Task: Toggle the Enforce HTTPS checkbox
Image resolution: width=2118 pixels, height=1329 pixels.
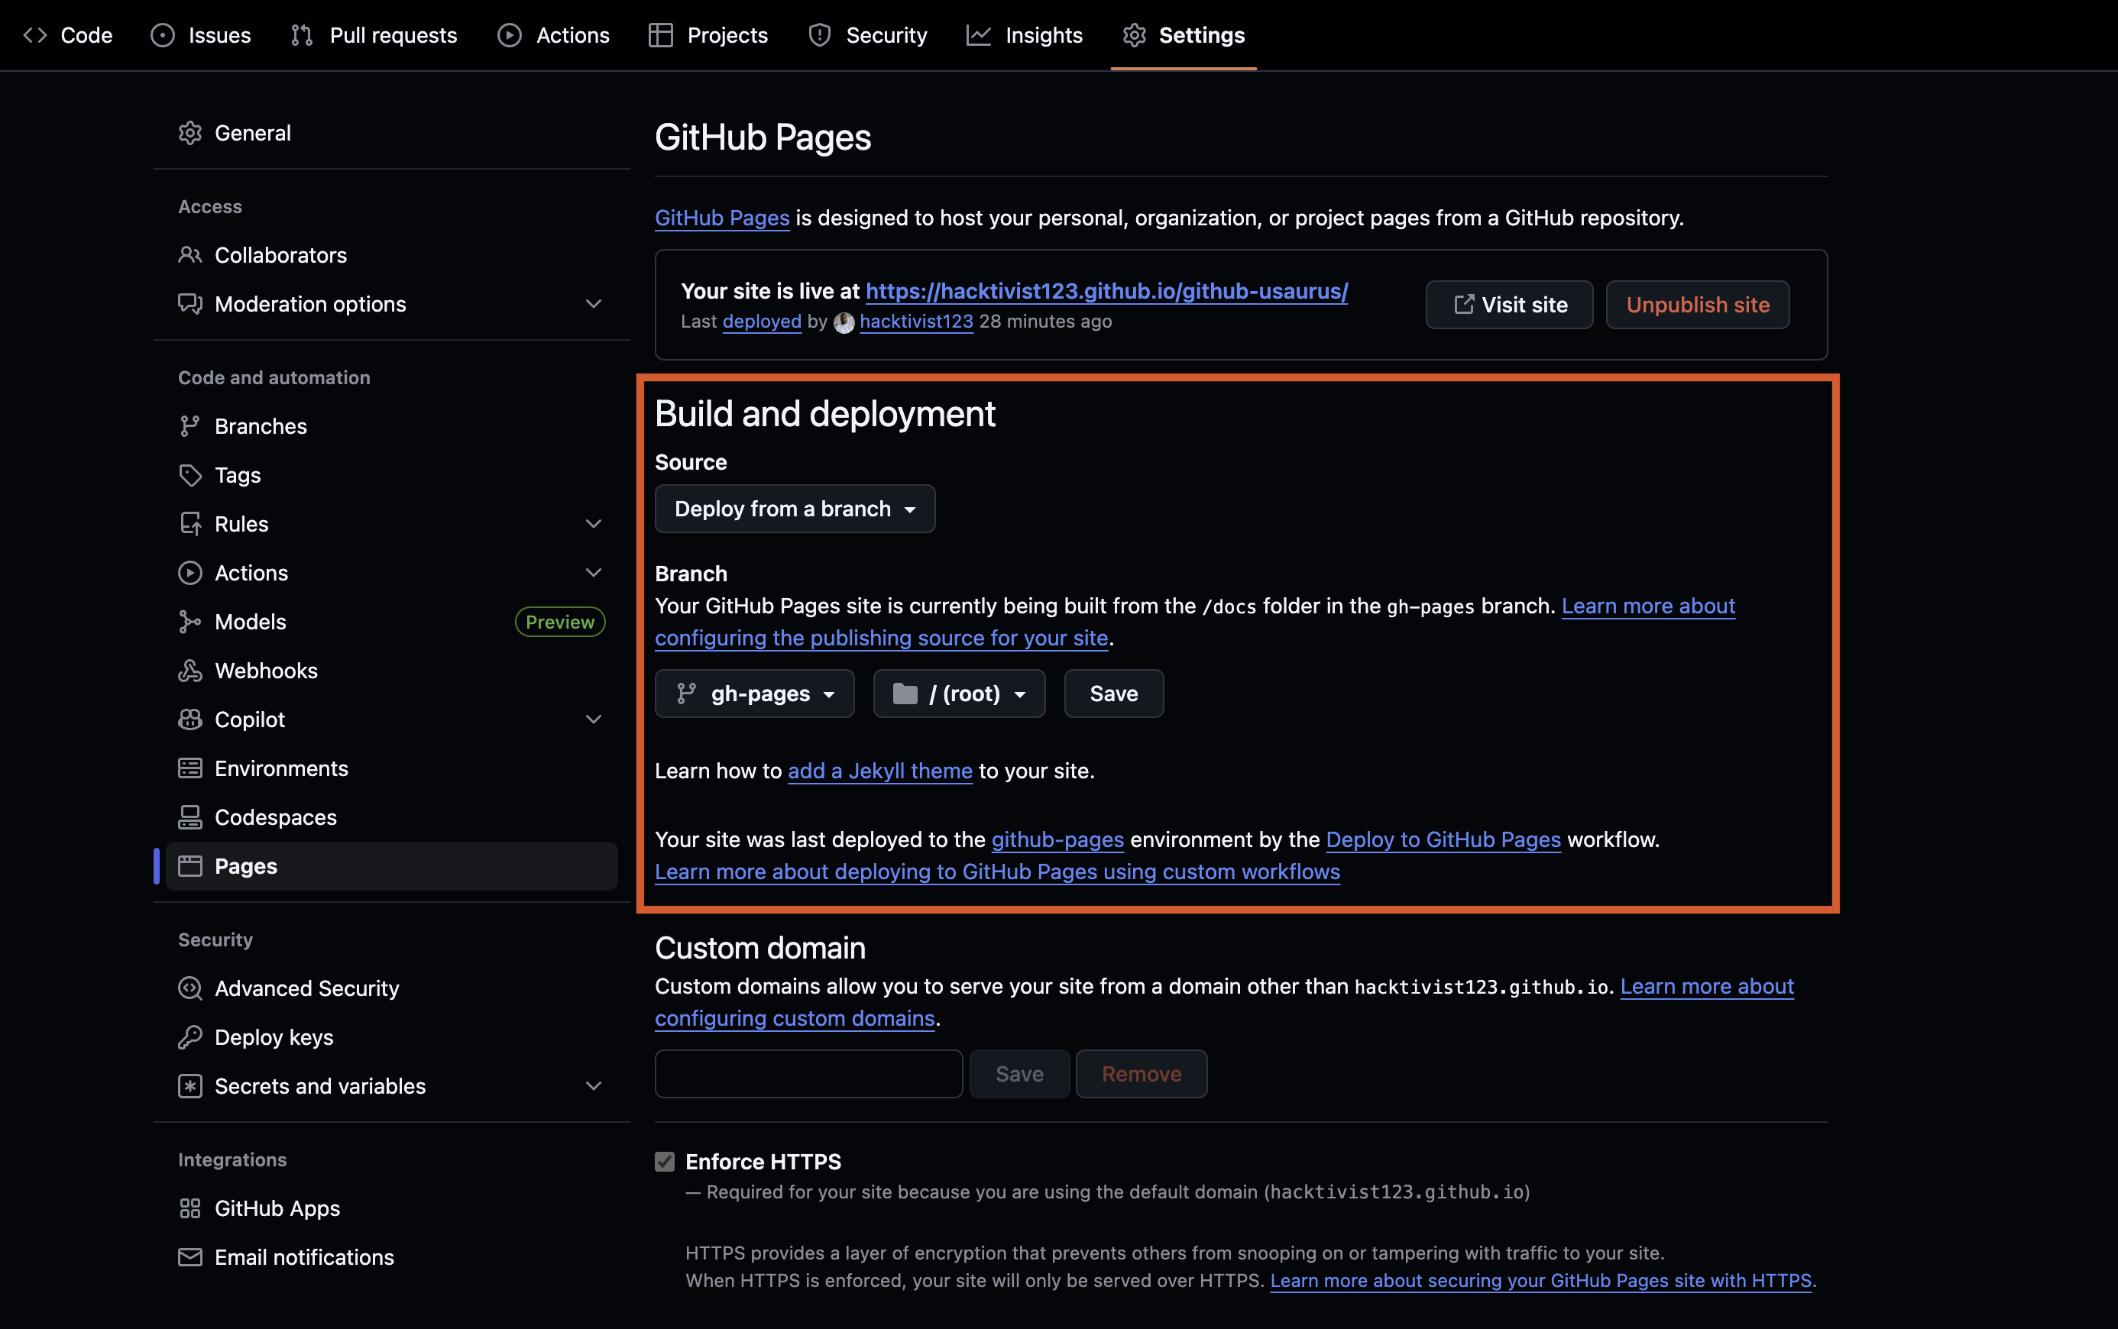Action: [665, 1162]
